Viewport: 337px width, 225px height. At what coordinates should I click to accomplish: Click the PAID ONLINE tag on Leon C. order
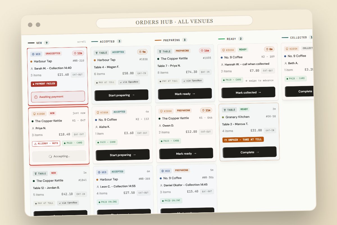point(108,202)
